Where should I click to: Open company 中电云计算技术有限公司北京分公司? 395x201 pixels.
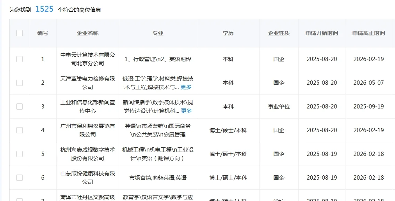pyautogui.click(x=87, y=59)
